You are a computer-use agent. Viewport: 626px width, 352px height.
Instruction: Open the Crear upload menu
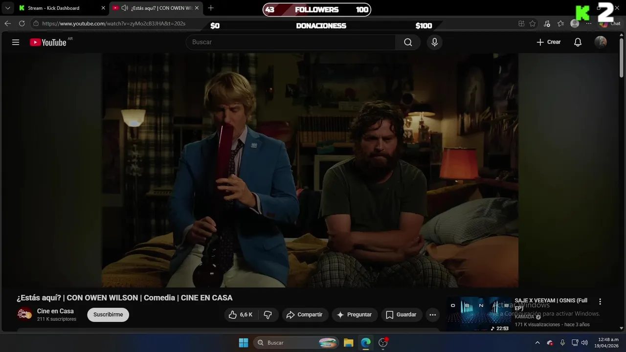click(549, 42)
